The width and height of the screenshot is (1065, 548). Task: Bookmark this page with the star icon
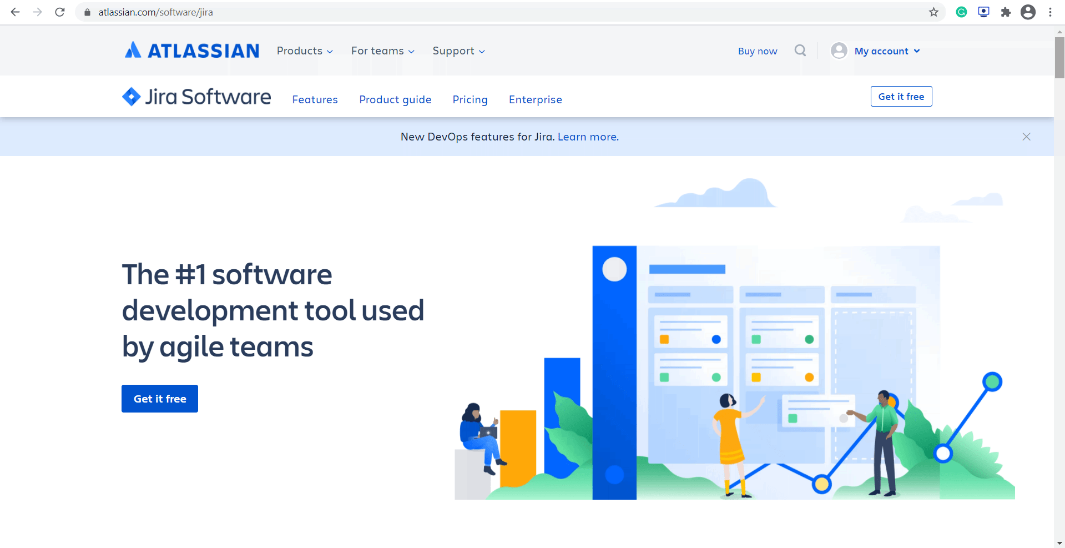point(933,12)
